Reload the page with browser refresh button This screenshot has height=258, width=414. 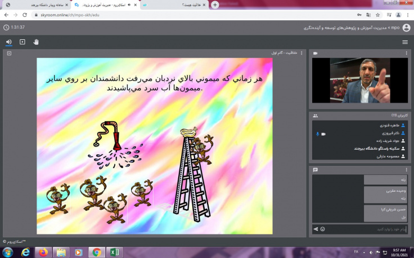click(x=25, y=15)
